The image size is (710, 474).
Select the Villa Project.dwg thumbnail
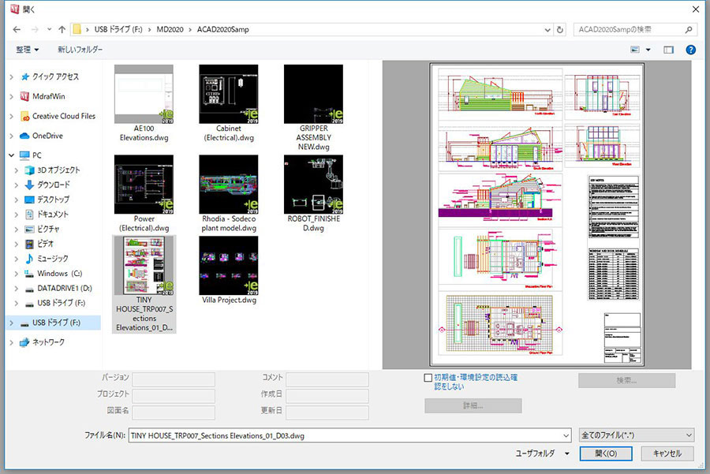(x=229, y=266)
